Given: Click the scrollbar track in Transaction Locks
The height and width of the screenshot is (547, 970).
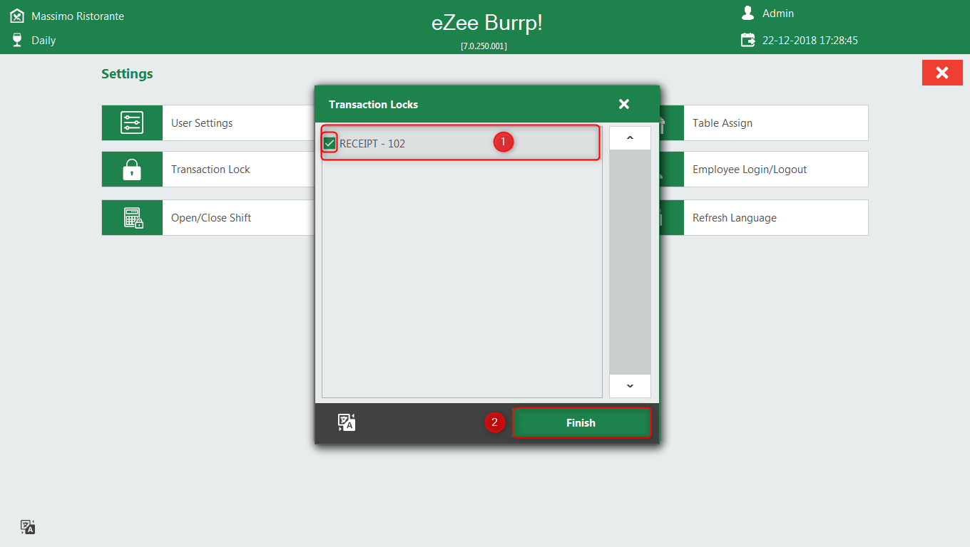Looking at the screenshot, I should point(630,262).
